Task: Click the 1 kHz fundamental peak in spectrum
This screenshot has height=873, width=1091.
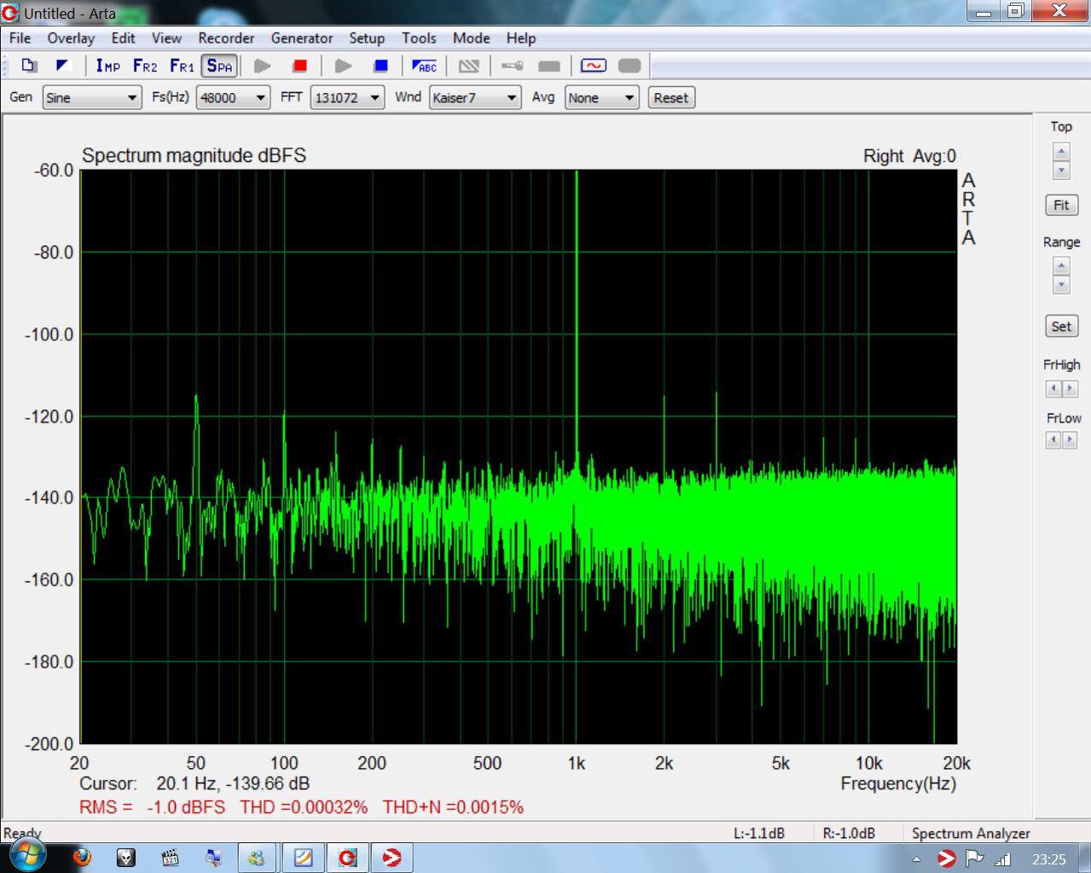Action: tap(577, 316)
